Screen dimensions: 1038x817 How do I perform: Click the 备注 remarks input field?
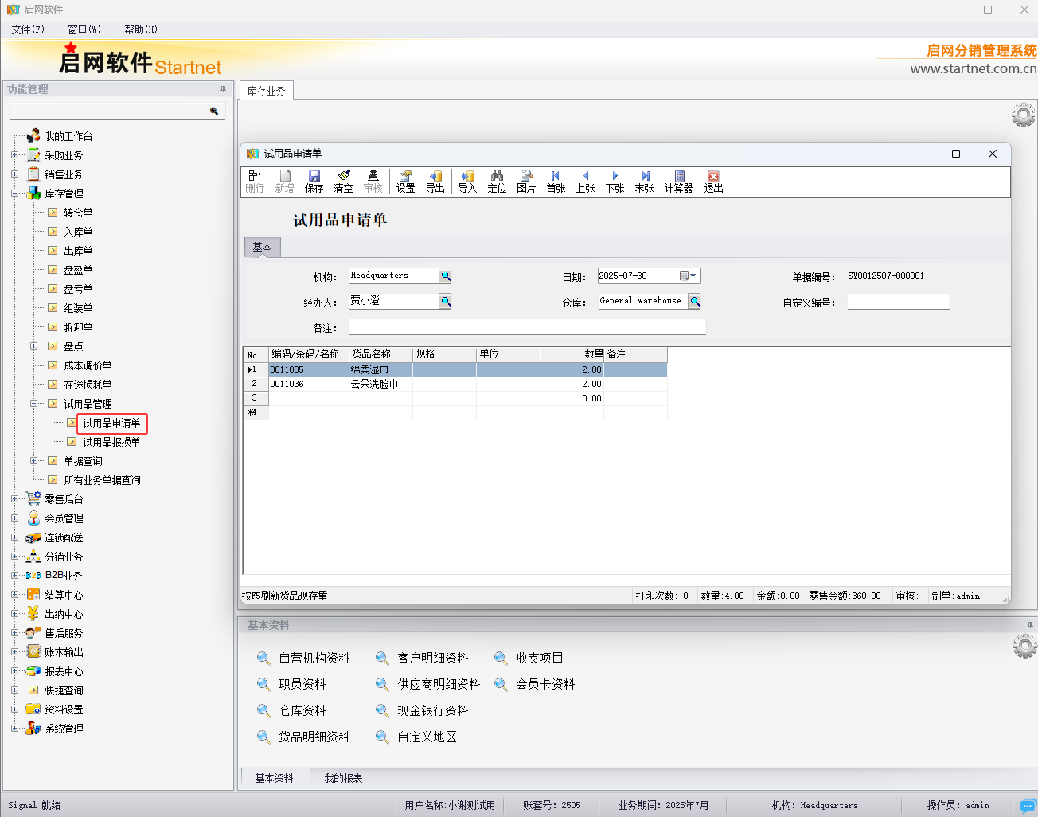coord(527,327)
